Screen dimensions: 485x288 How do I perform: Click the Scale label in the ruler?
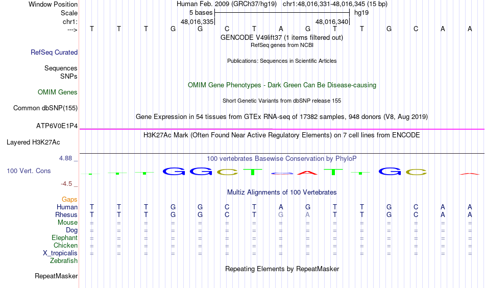click(x=69, y=13)
